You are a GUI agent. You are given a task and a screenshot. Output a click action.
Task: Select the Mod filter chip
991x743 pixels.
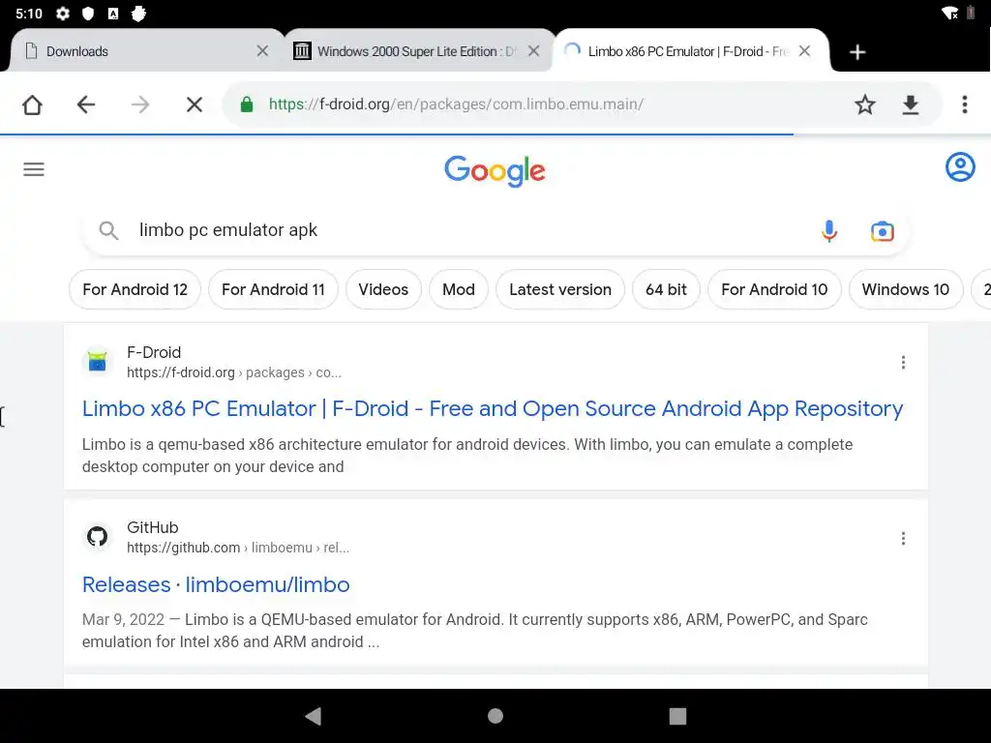(458, 289)
